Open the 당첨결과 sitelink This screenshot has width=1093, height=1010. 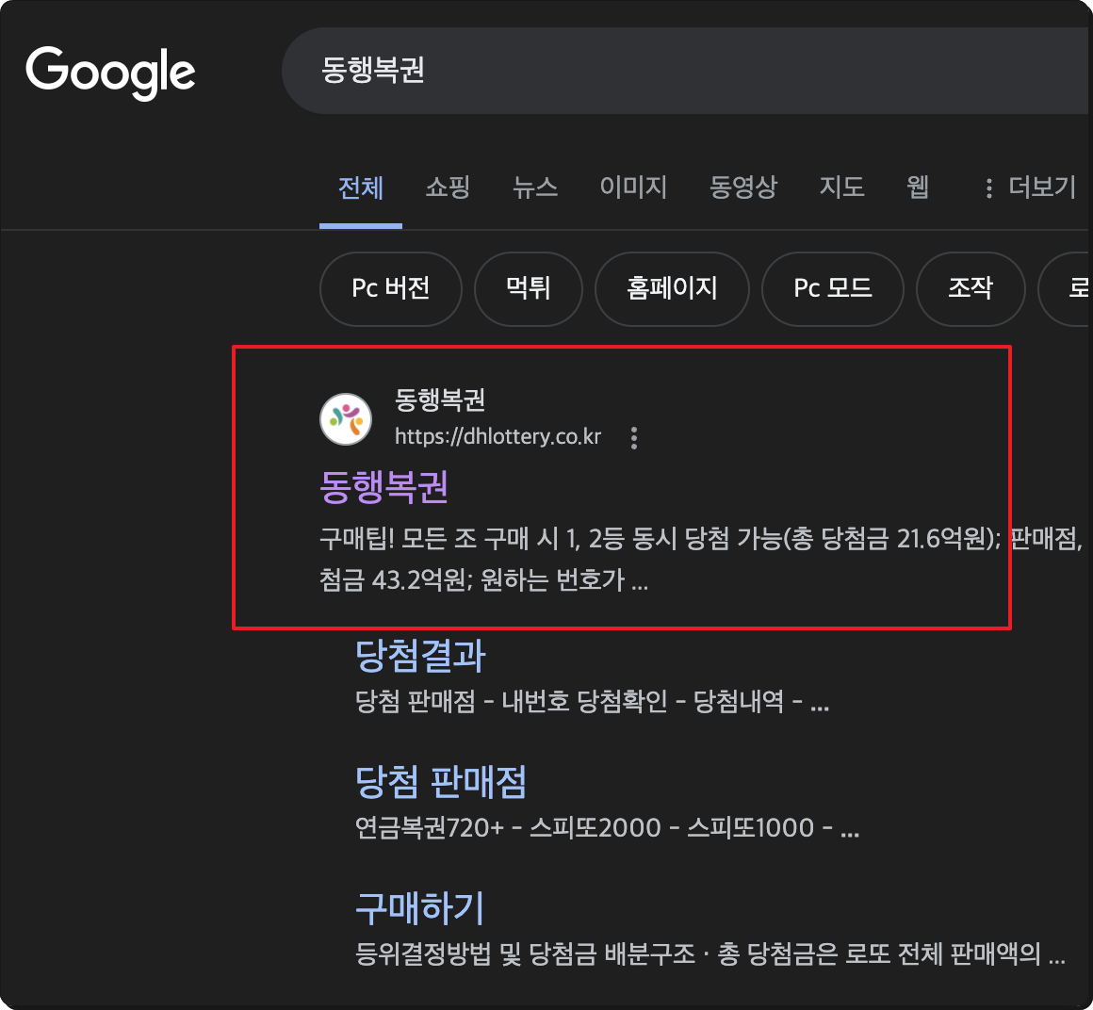point(420,656)
